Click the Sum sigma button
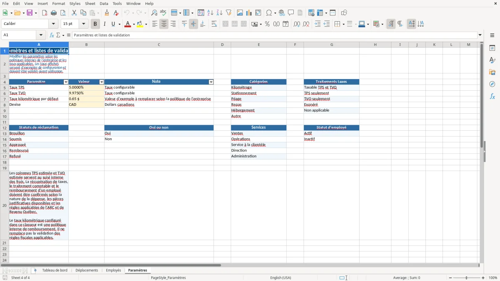The image size is (500, 281). click(58, 35)
